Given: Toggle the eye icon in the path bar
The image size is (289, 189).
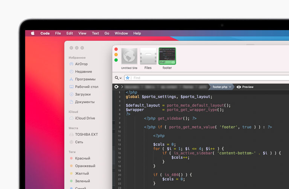Looking at the screenshot, I should click(x=116, y=87).
